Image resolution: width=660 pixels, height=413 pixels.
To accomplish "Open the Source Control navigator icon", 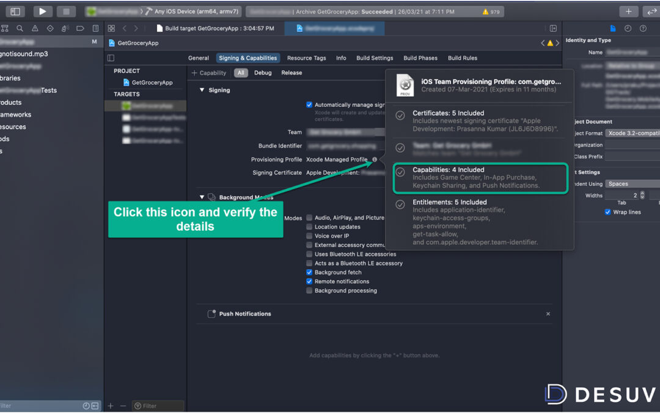I will click(5, 28).
